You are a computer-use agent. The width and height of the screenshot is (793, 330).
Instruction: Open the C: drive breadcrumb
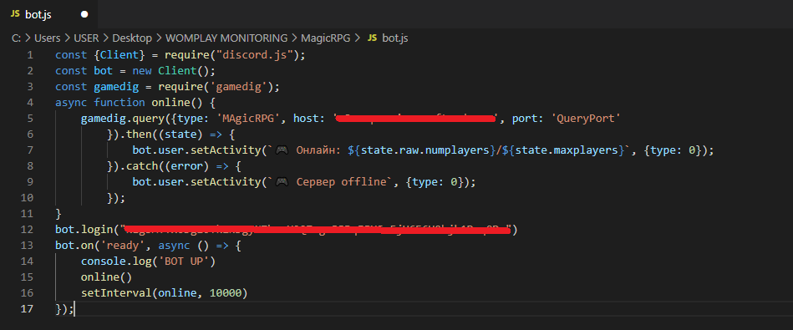pyautogui.click(x=16, y=38)
